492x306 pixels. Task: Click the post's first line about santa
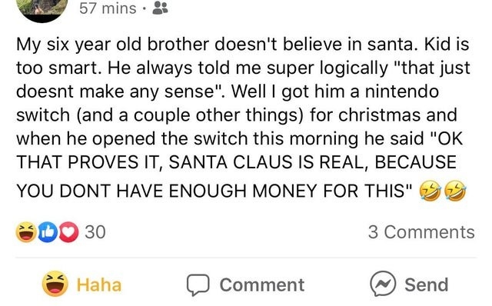[x=243, y=45]
